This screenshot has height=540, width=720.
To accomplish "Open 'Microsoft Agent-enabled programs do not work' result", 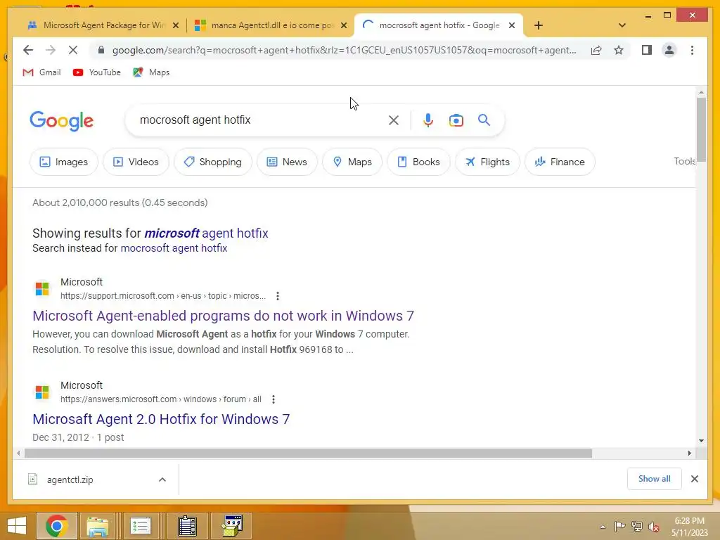I will pos(223,316).
